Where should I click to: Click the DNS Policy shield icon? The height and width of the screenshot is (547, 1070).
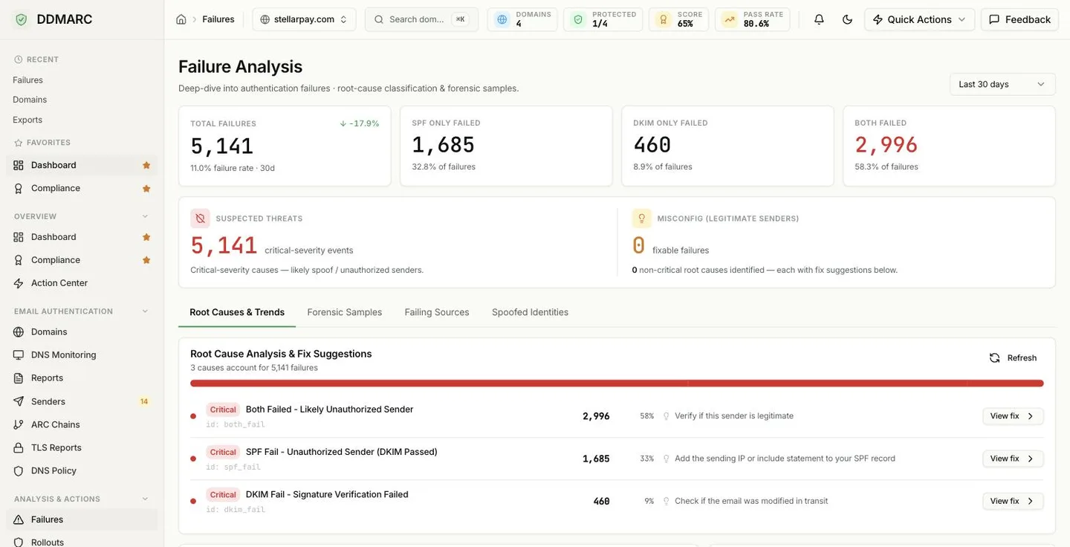click(19, 470)
